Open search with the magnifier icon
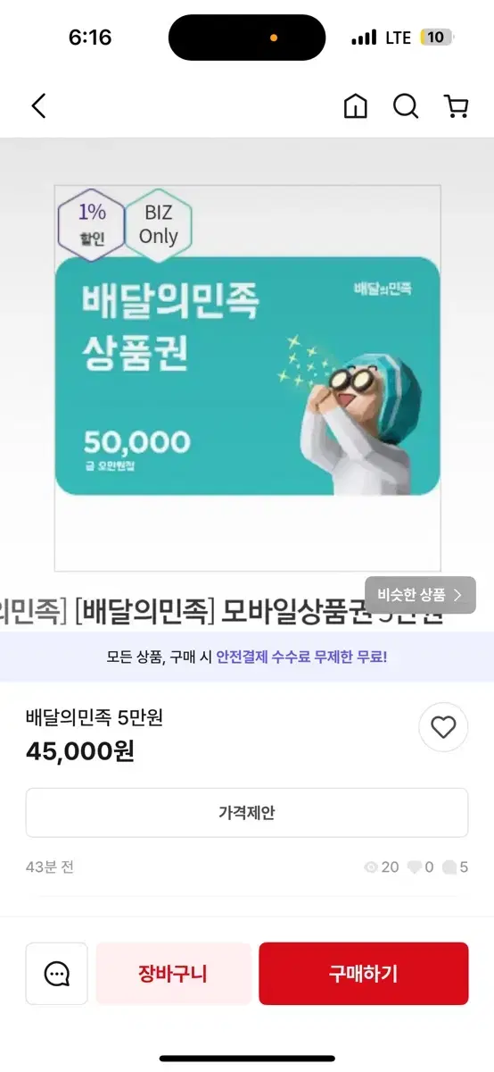Screen dimensions: 494x1072 (406, 106)
